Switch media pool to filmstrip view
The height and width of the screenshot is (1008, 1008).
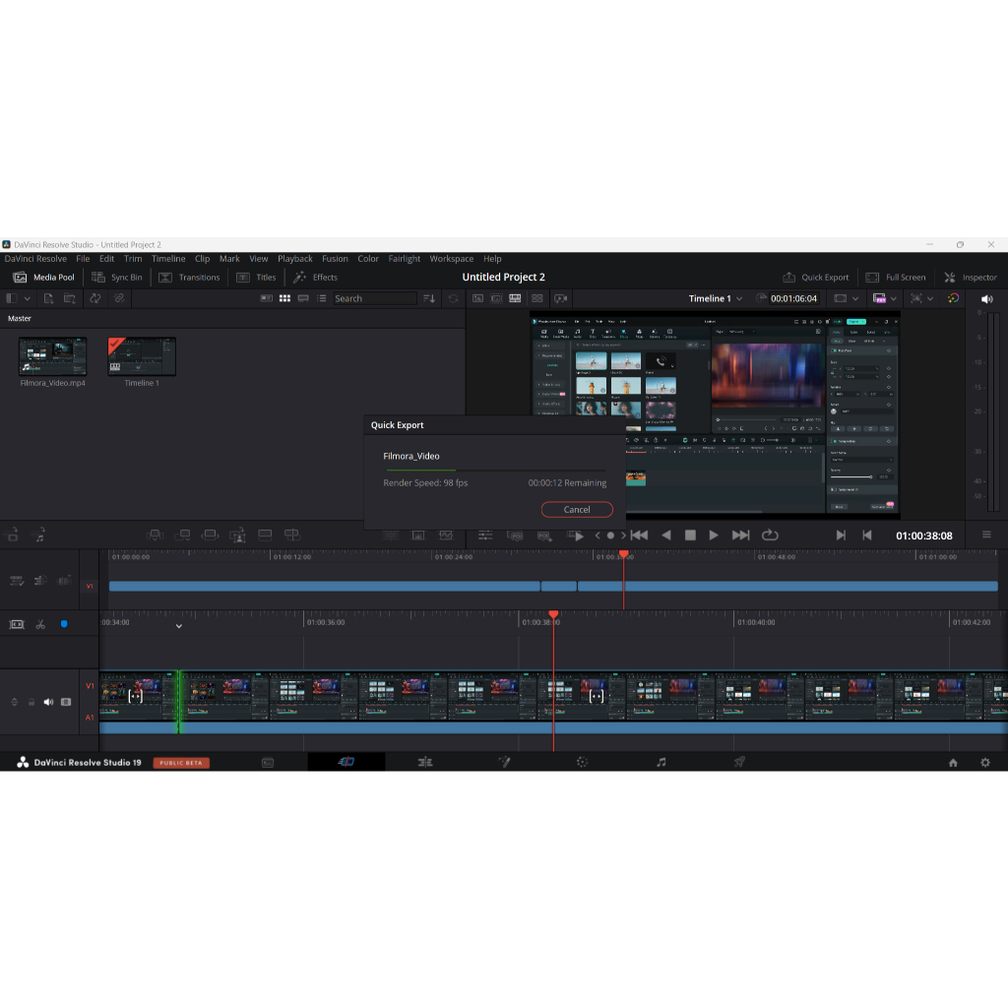pyautogui.click(x=303, y=298)
